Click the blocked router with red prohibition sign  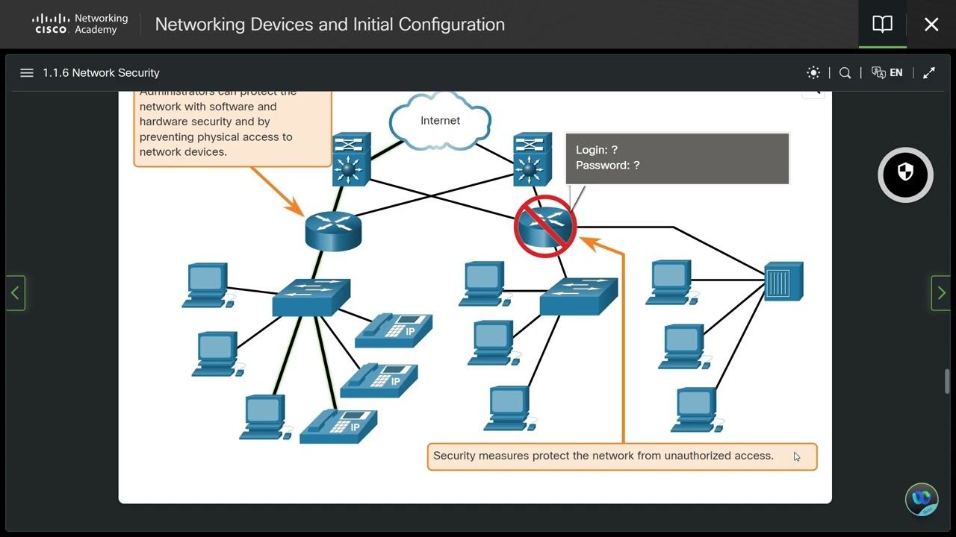point(546,227)
